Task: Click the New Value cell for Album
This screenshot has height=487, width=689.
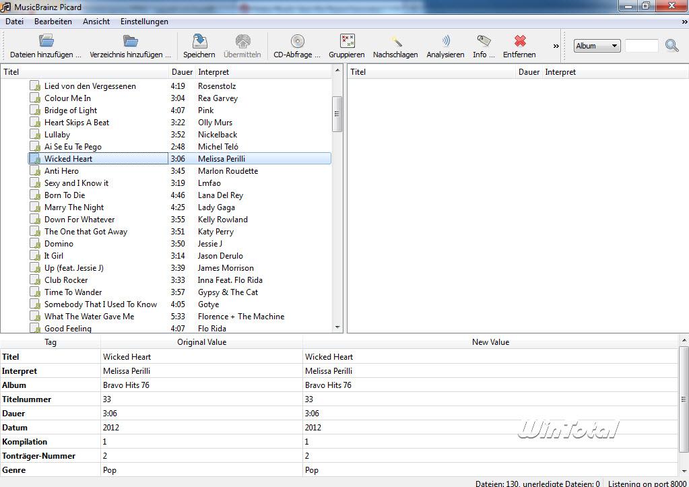Action: coord(490,385)
